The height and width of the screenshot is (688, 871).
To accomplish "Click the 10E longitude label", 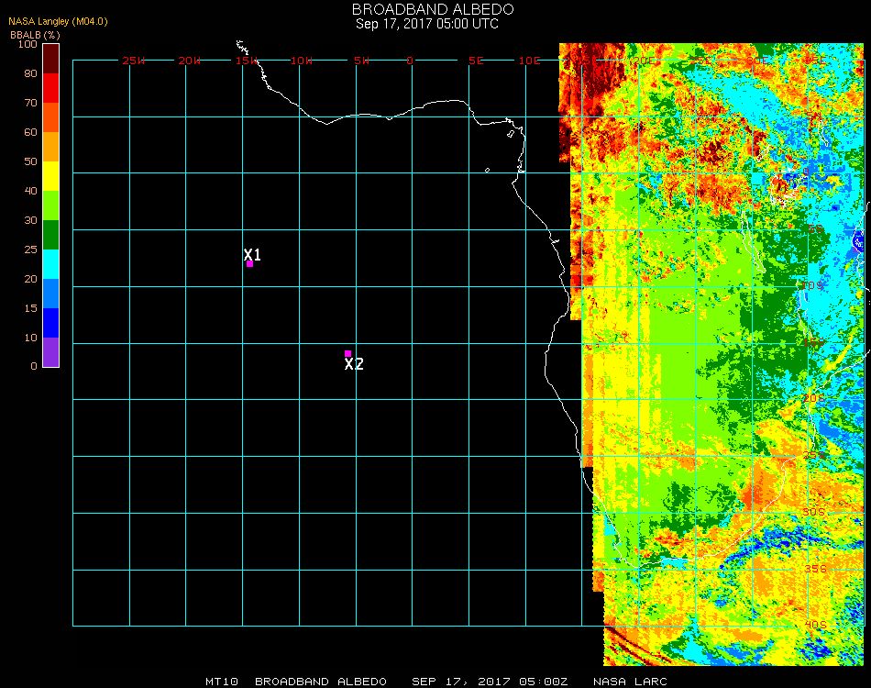I will coord(530,61).
